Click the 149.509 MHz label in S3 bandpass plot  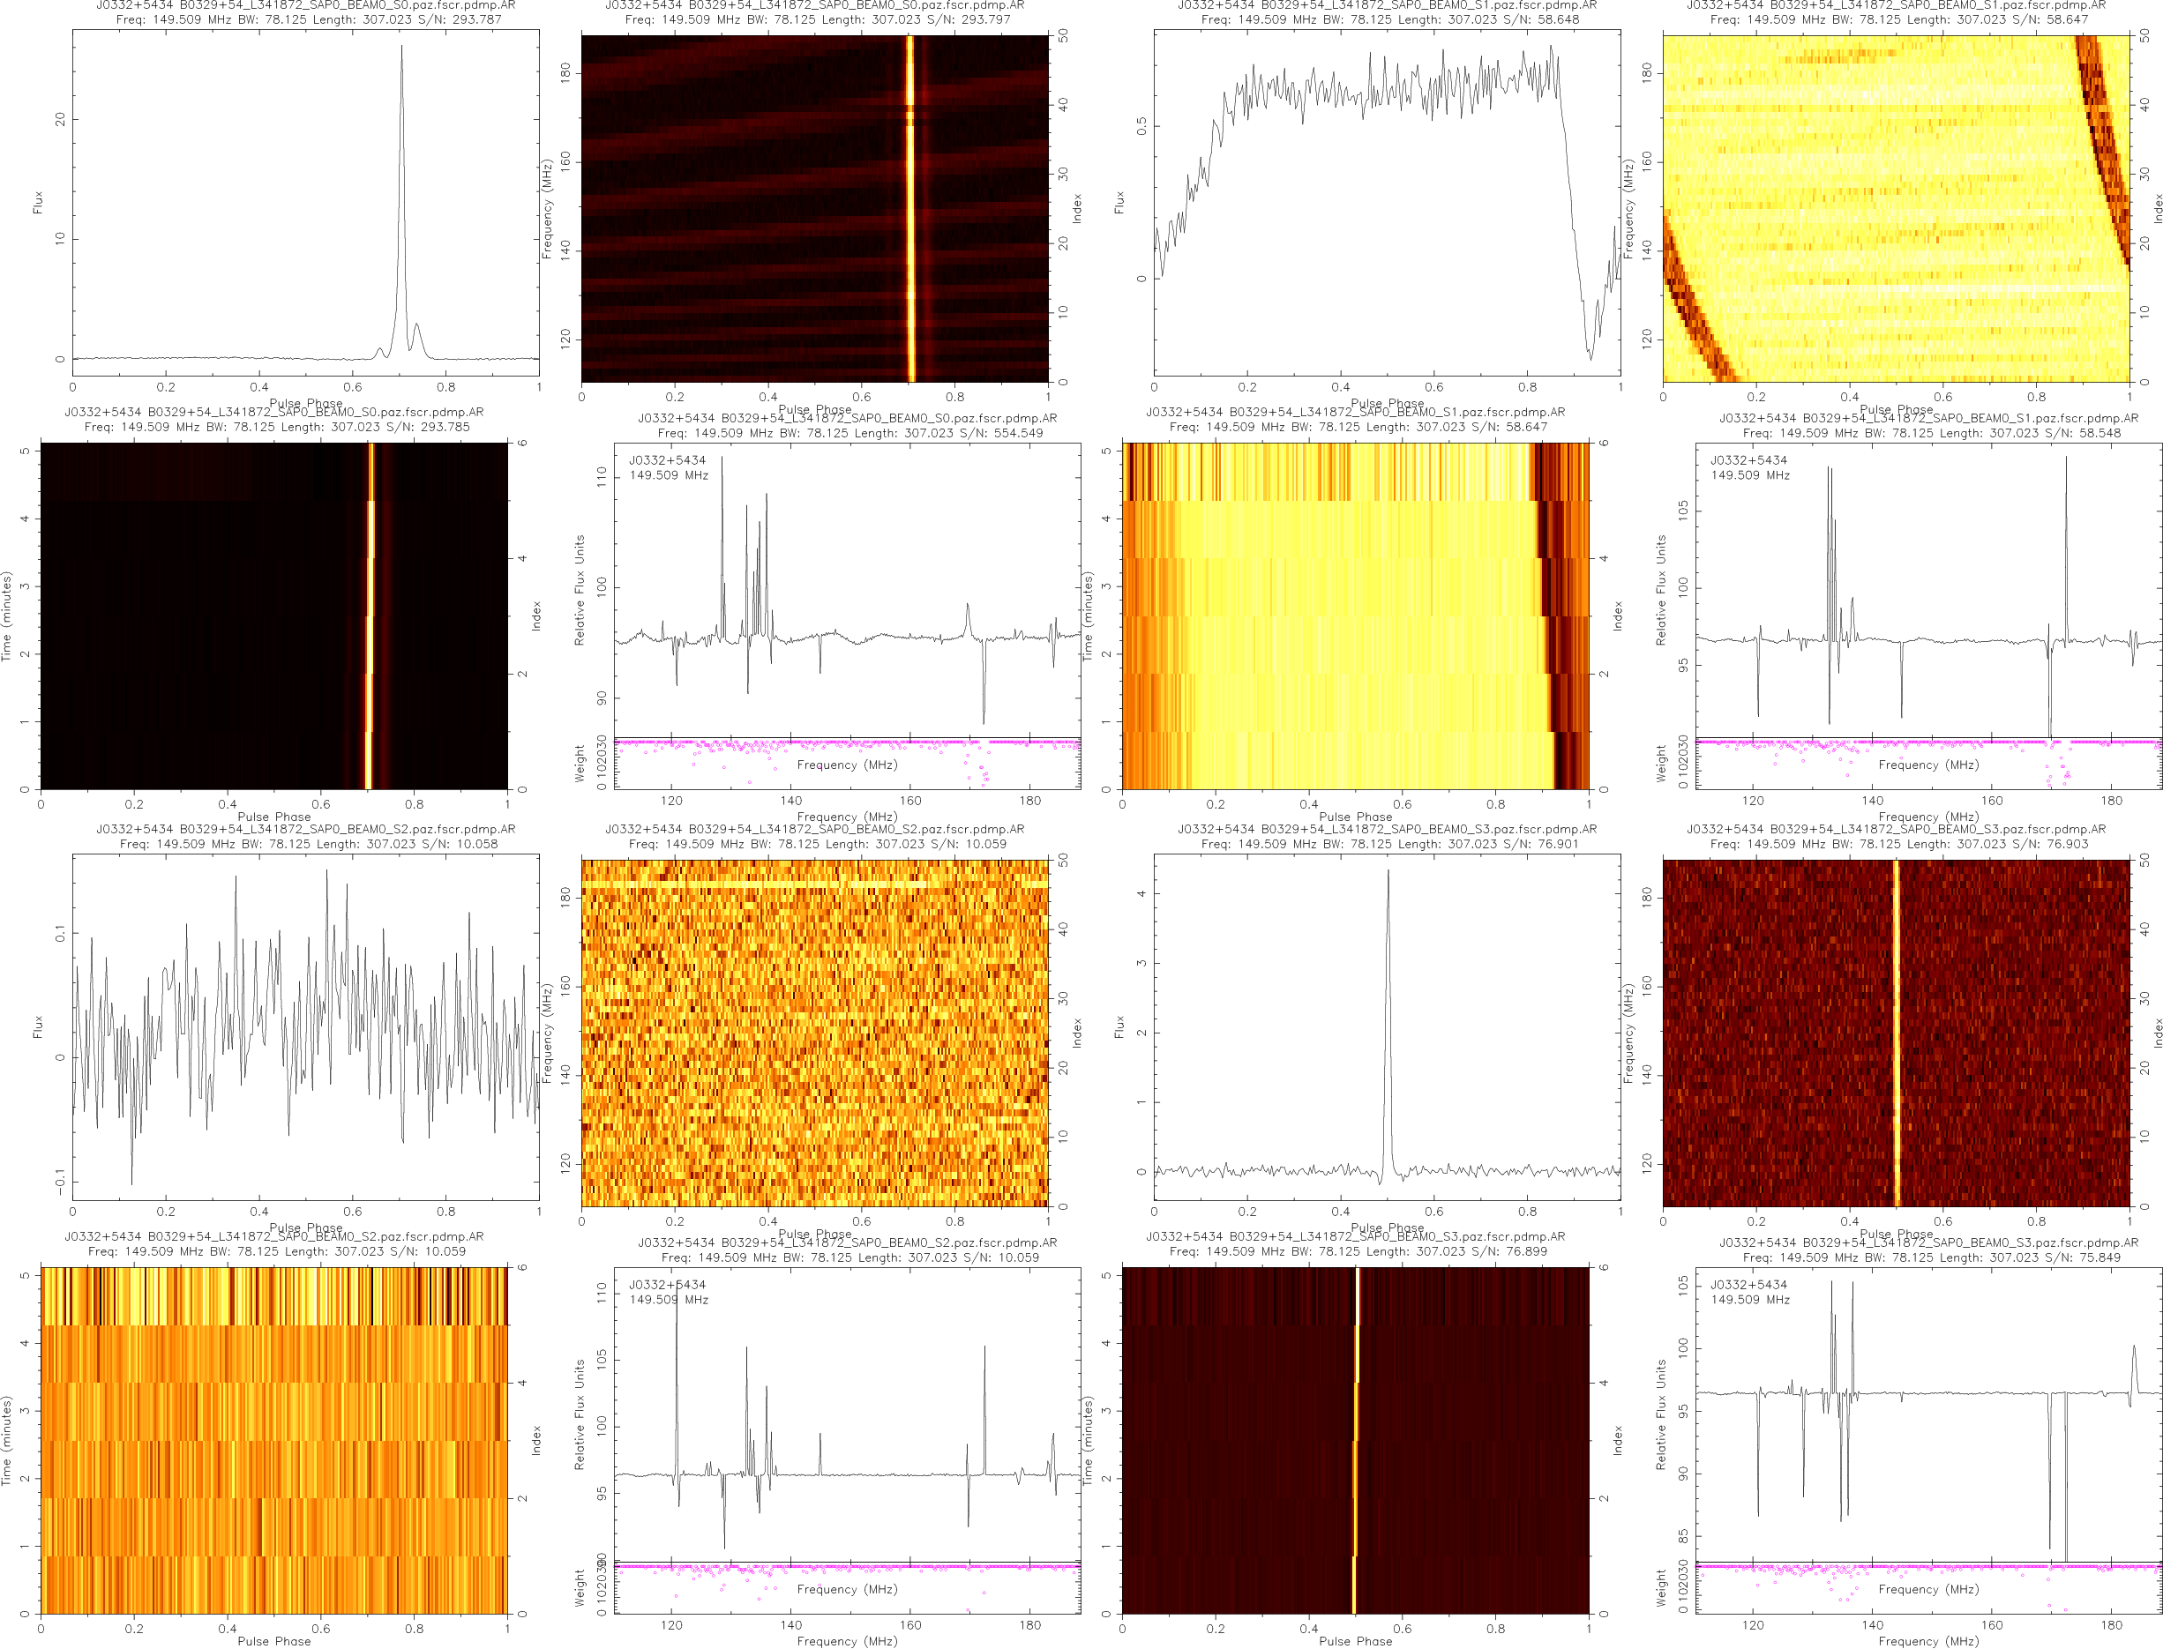pos(1749,1300)
